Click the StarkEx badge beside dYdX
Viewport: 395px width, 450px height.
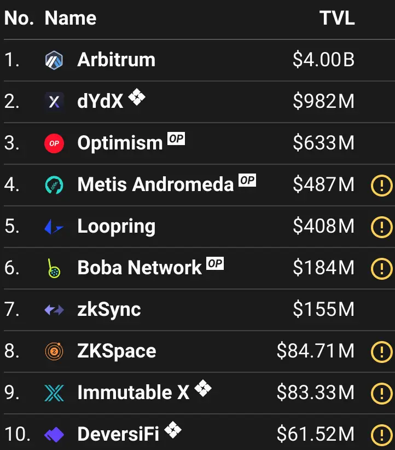137,97
